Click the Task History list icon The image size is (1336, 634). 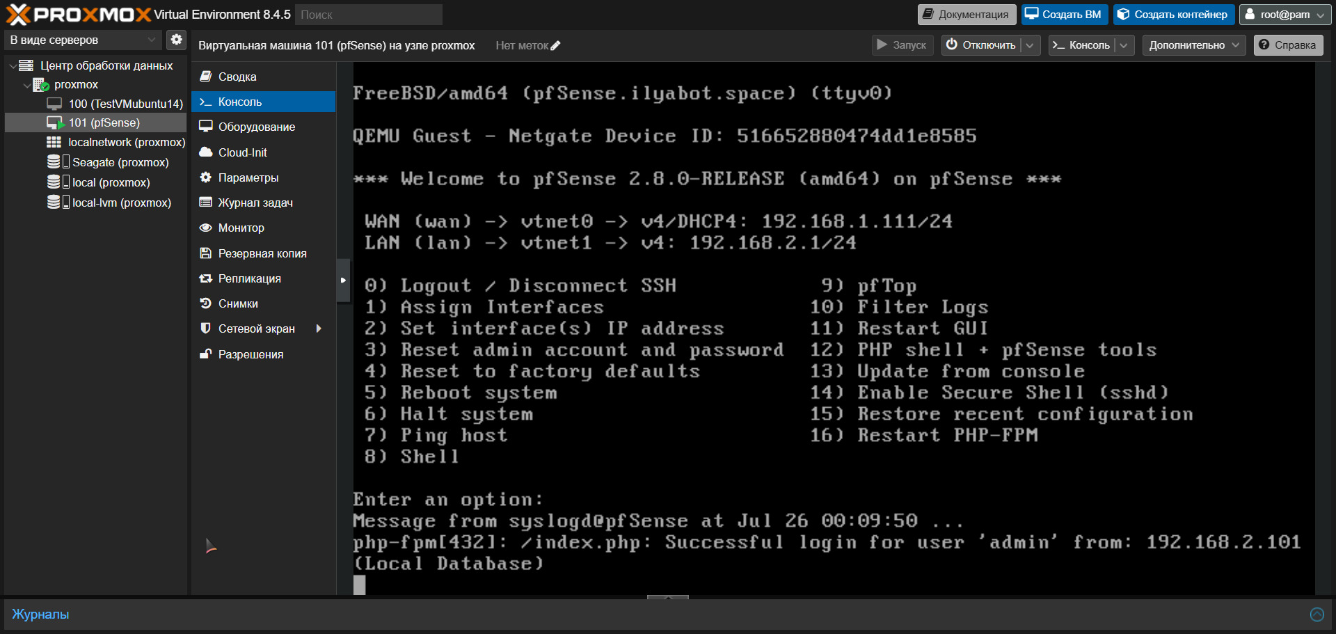[x=206, y=203]
